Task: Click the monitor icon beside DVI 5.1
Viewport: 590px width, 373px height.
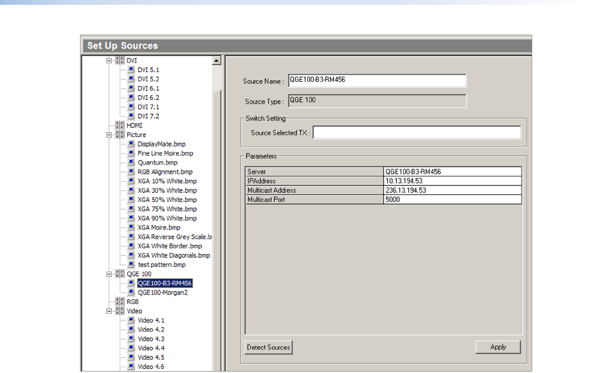Action: coord(131,70)
